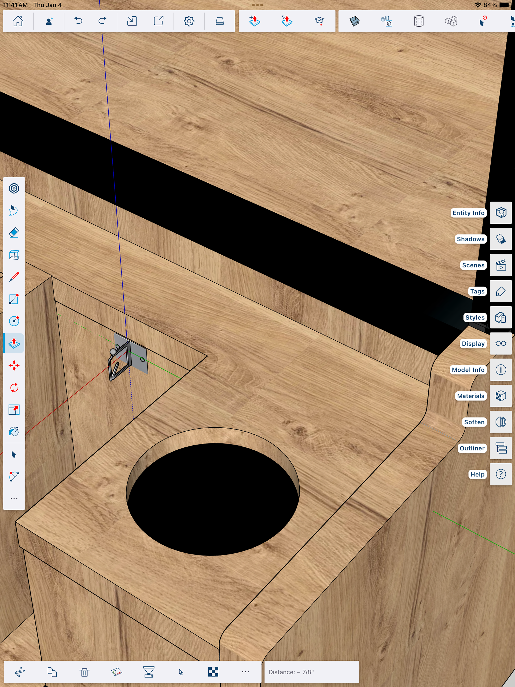The height and width of the screenshot is (687, 515).
Task: Open the Materials panel
Action: click(x=501, y=396)
